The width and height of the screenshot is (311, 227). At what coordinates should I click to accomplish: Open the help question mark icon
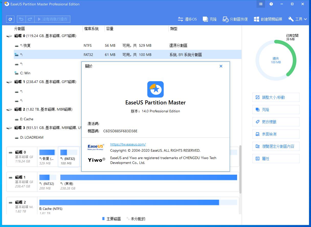271,4
